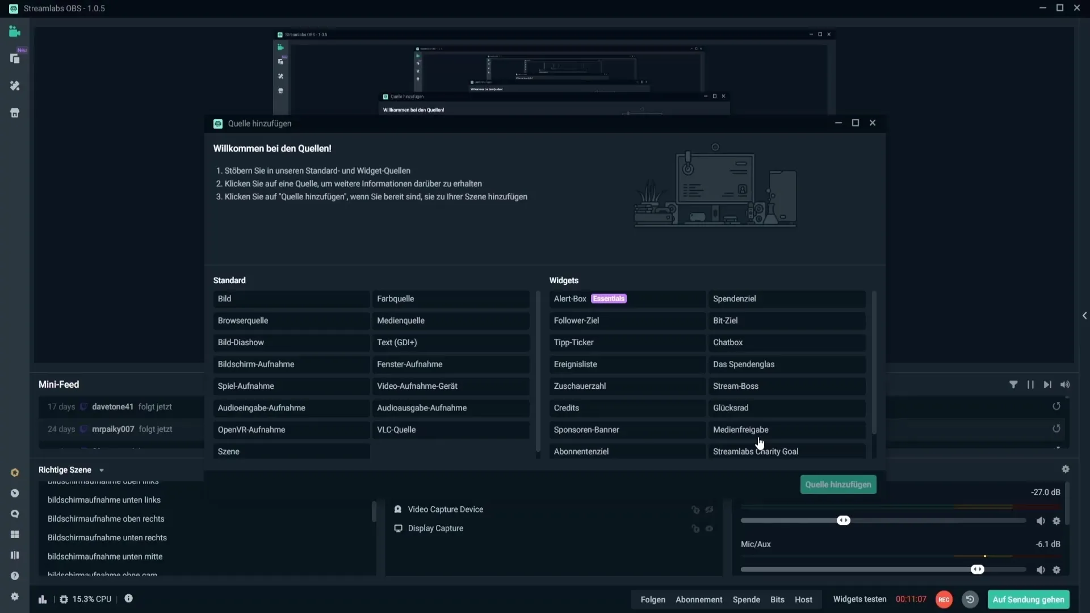Open the dashboard grid icon in lower sidebar
The height and width of the screenshot is (613, 1090).
coord(15,535)
